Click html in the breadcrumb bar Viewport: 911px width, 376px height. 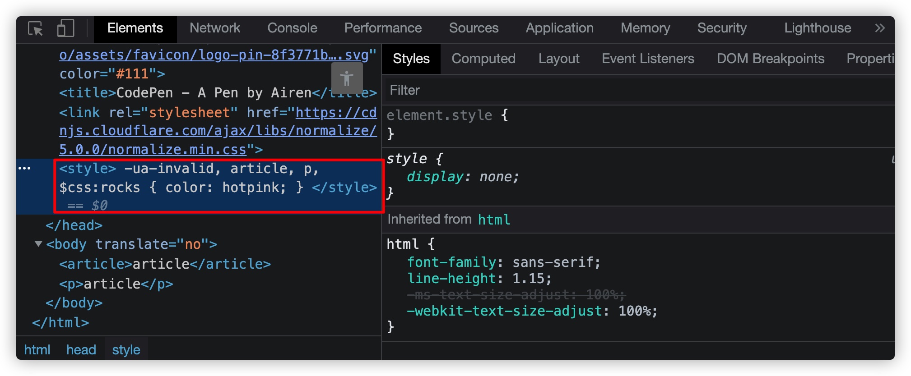37,350
